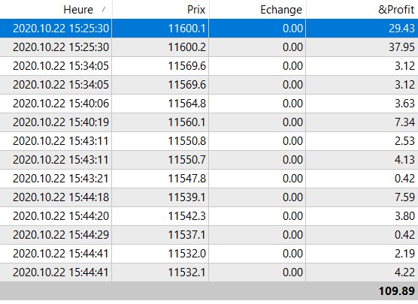418x304 pixels.
Task: Click the profit value 2.19
Action: tap(404, 254)
